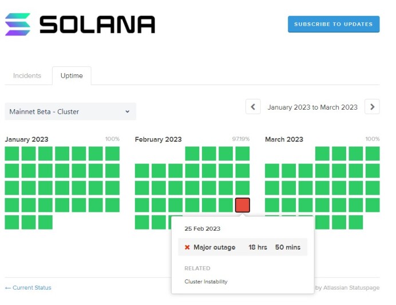Click the January 2023 heading

tap(26, 139)
